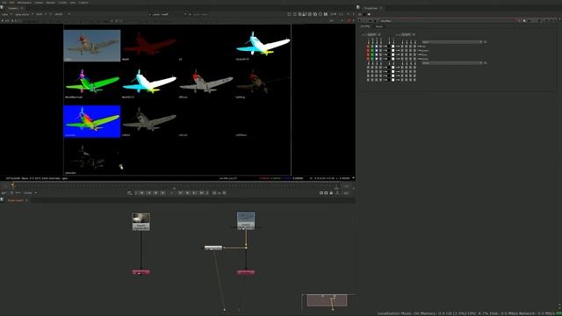Viewport: 562px width, 316px height.
Task: Skip forward by the frame increment
Action: (x=225, y=193)
